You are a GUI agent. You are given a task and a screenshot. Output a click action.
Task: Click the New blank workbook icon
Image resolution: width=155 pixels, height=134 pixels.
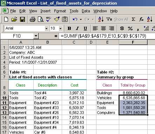click(x=6, y=19)
